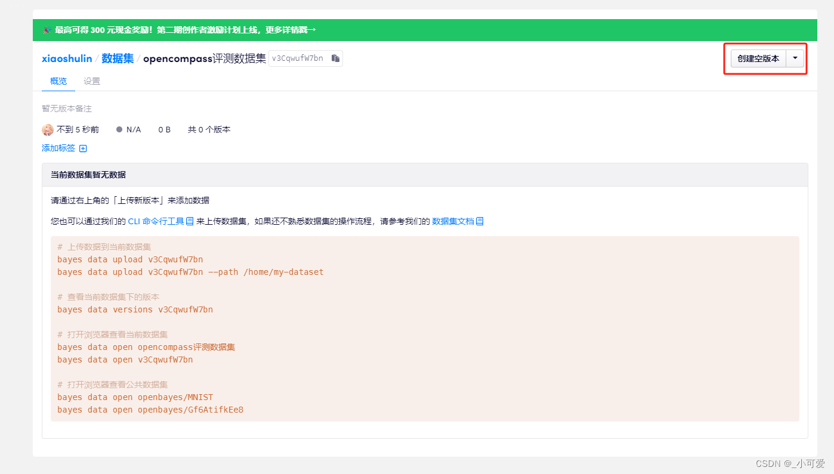This screenshot has height=474, width=834.
Task: Open the 创建空版本 dropdown arrow
Action: point(795,58)
